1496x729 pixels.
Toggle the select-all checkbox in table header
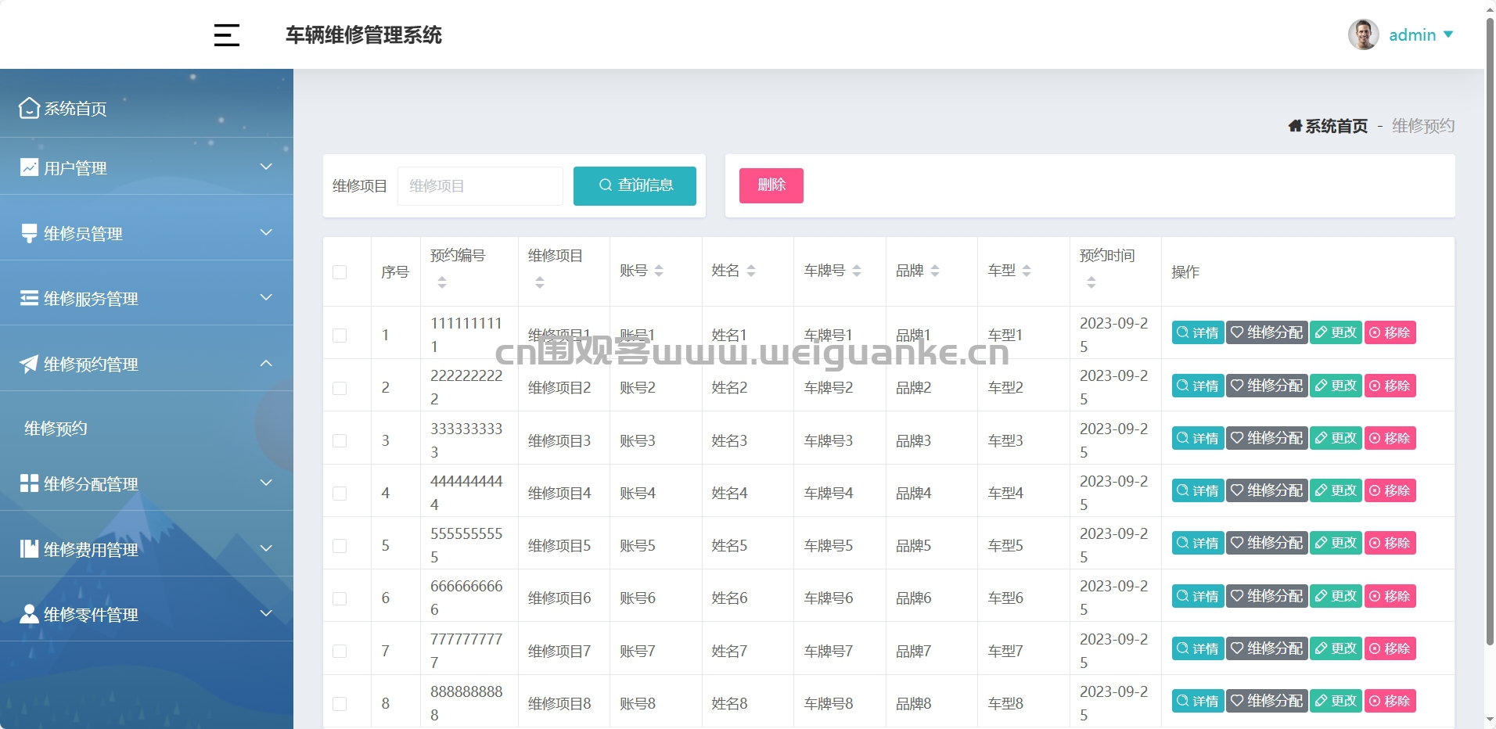pos(340,272)
